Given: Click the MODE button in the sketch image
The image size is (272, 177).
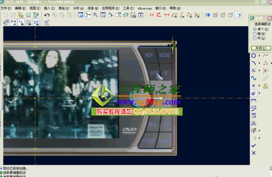Looking at the screenshot, I should [x=165, y=55].
